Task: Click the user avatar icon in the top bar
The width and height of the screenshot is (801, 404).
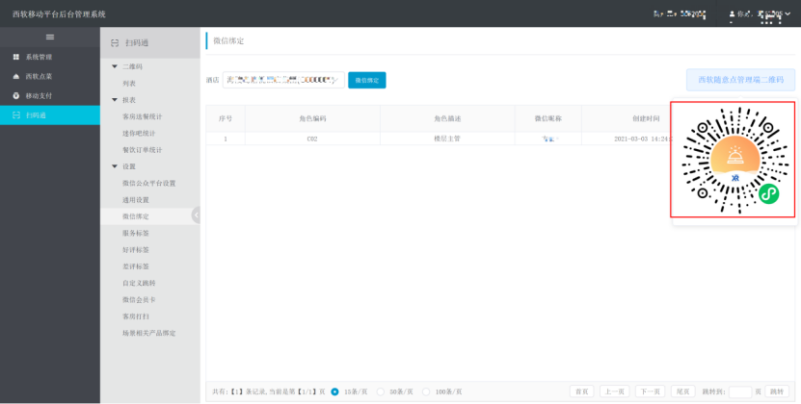Action: pyautogui.click(x=732, y=14)
